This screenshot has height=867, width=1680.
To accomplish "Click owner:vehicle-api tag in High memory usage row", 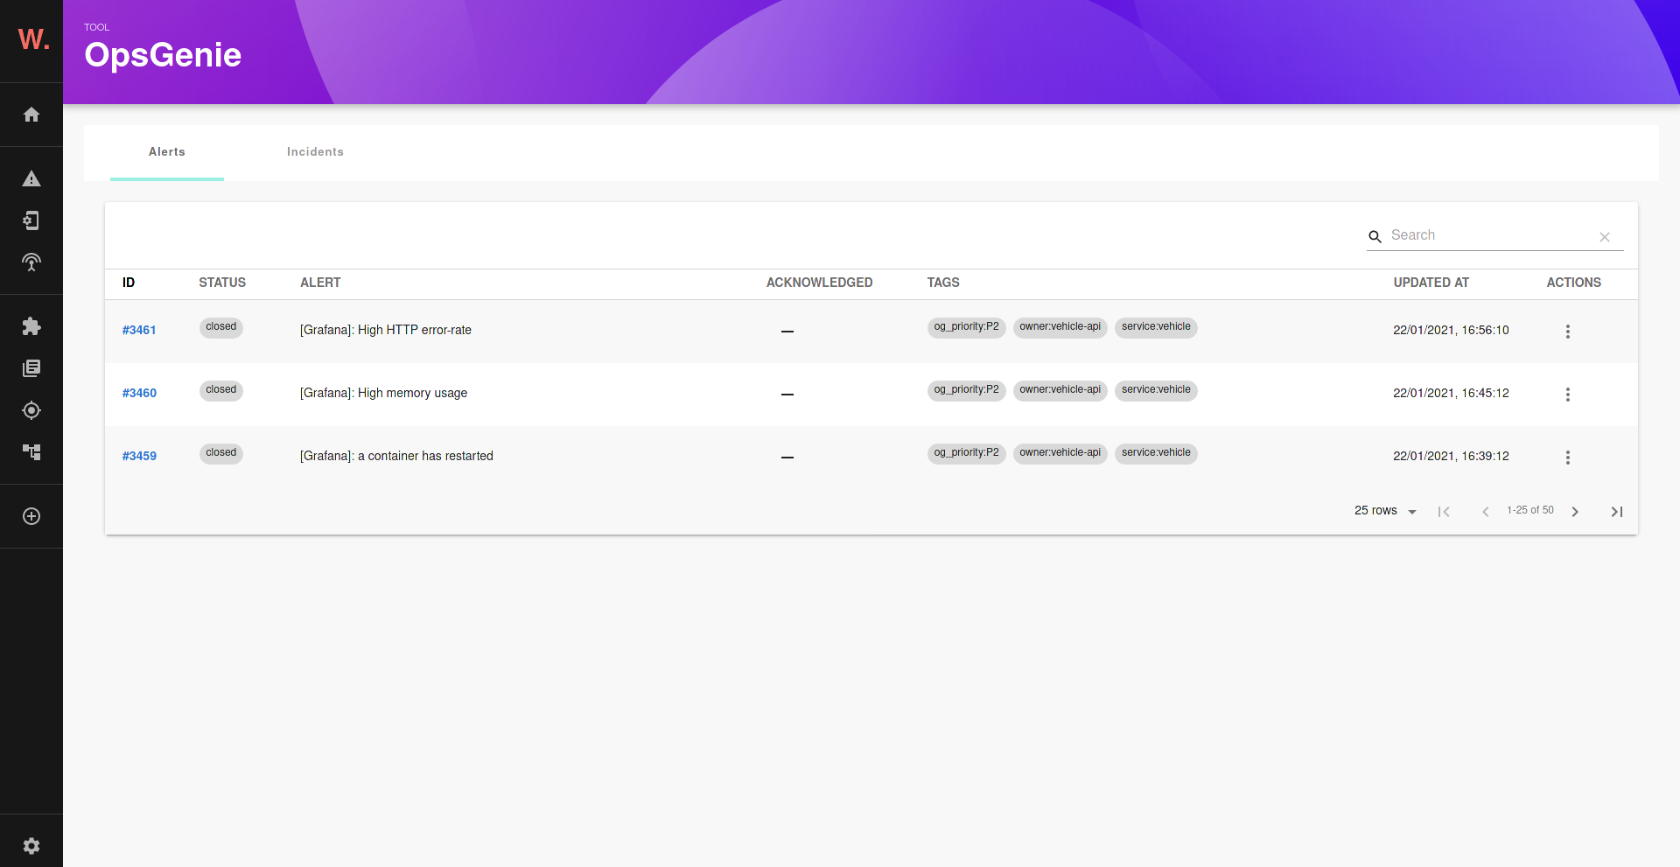I will pos(1060,390).
